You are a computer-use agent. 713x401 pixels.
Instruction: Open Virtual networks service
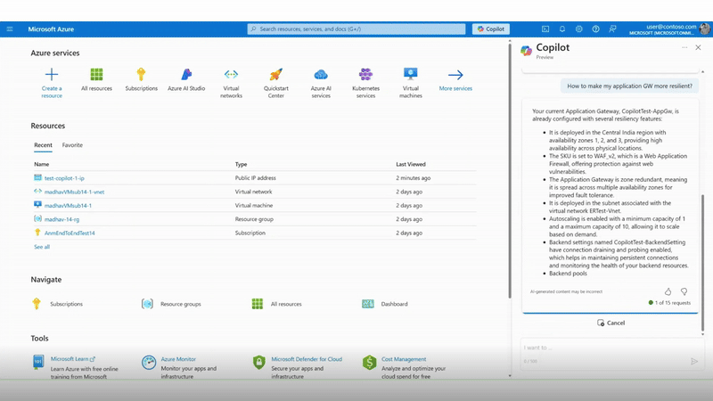[x=231, y=83]
